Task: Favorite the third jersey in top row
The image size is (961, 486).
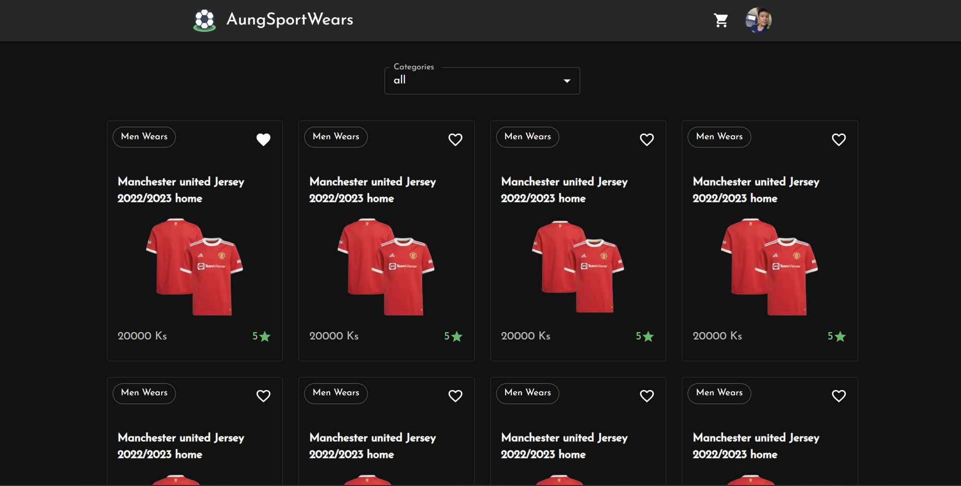Action: (646, 139)
